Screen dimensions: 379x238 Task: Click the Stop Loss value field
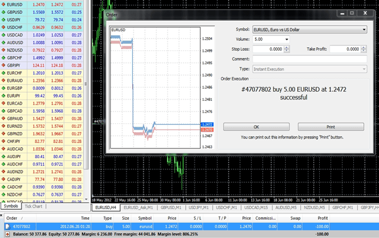click(268, 49)
